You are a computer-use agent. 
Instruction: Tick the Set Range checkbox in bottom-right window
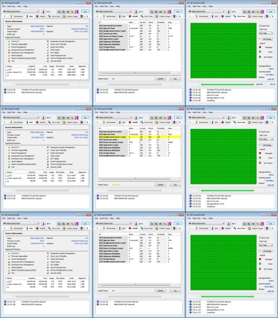260,251
